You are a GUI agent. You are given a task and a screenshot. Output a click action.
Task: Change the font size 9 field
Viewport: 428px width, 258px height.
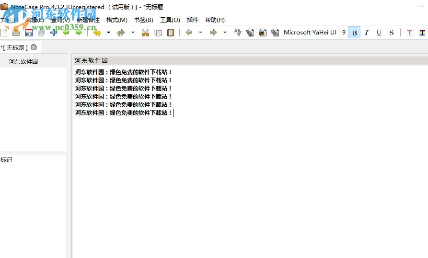click(x=344, y=33)
